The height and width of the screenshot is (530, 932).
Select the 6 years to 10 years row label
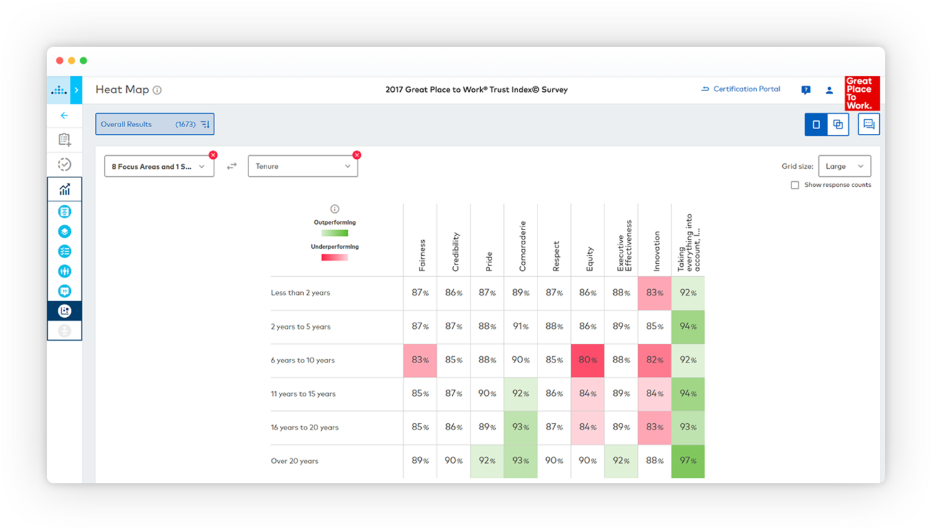coord(303,360)
